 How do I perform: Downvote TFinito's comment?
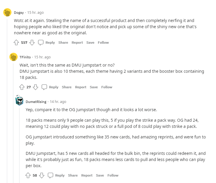[36, 87]
